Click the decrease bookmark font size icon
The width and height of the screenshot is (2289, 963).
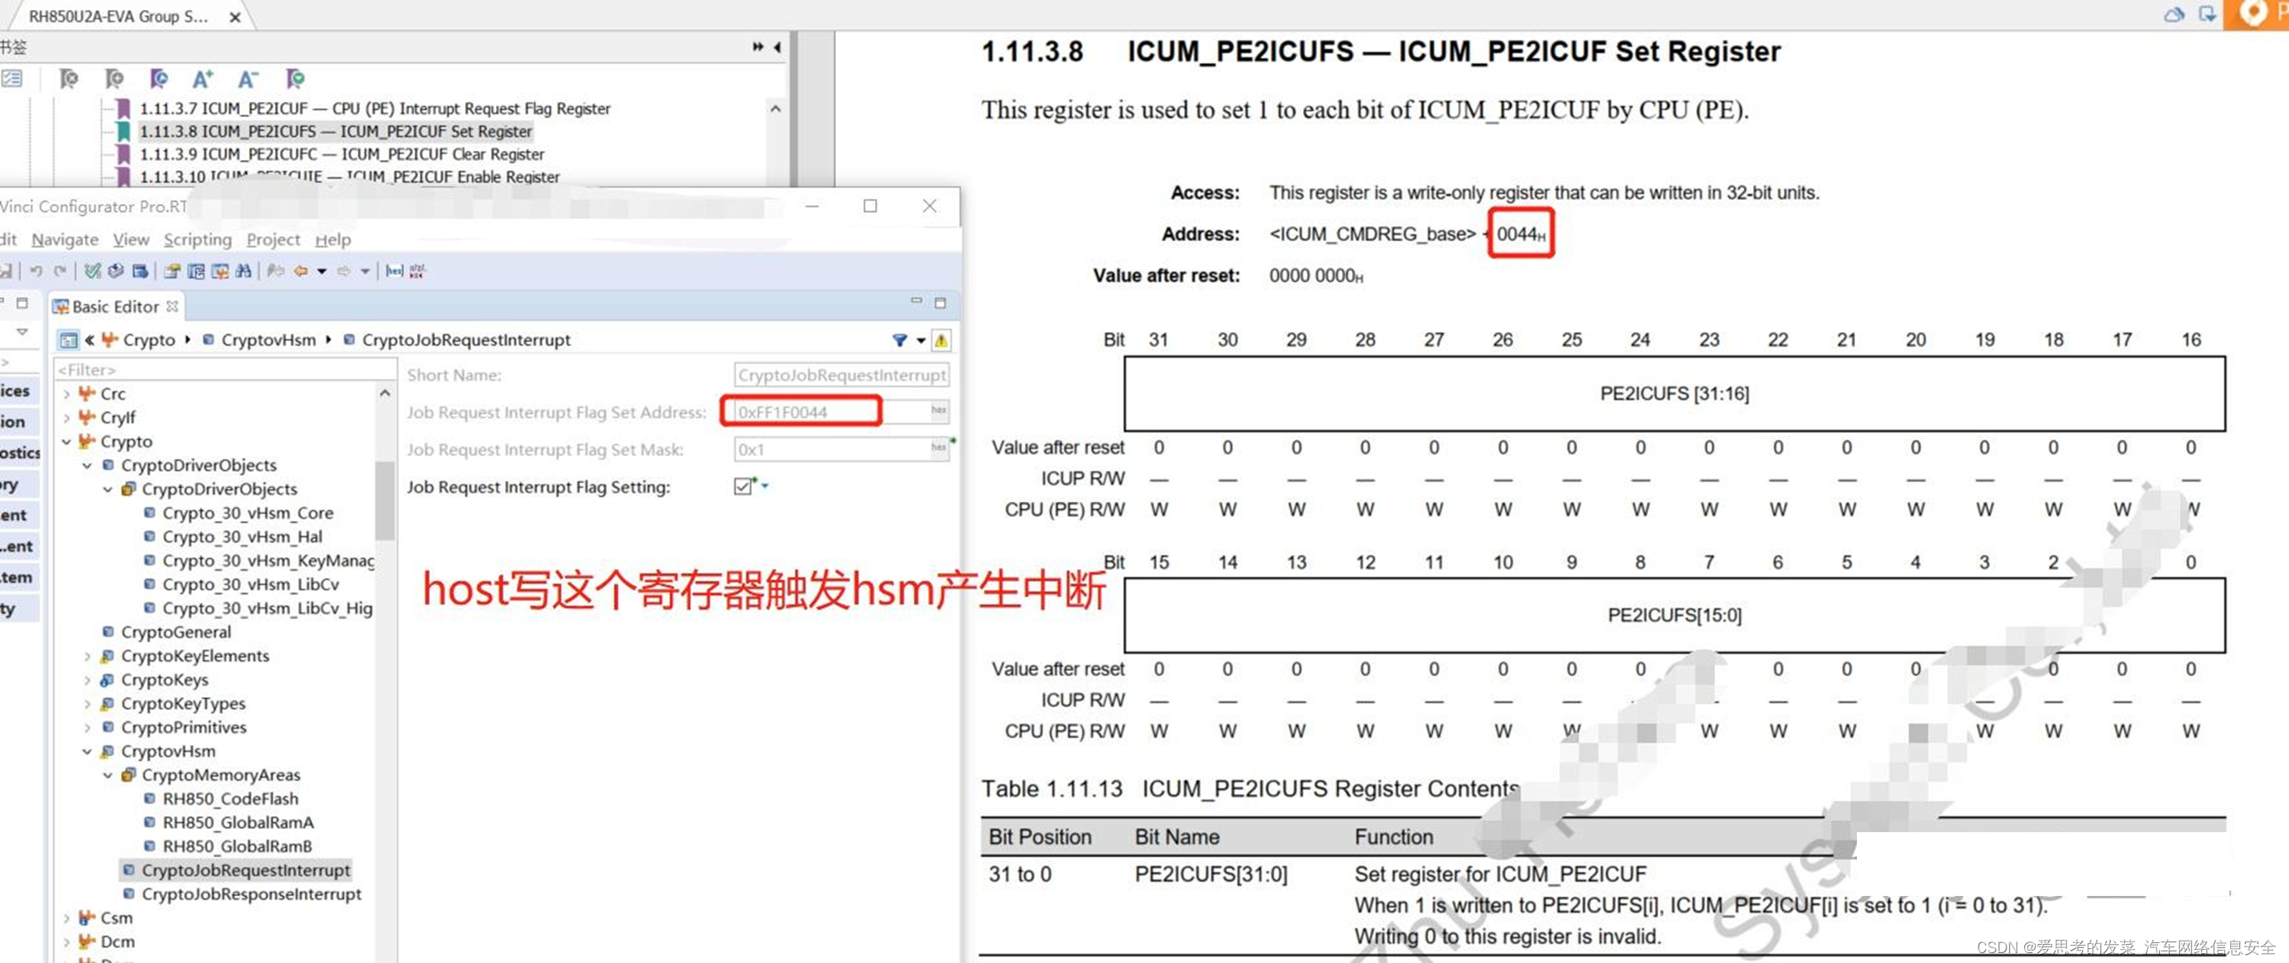(248, 79)
